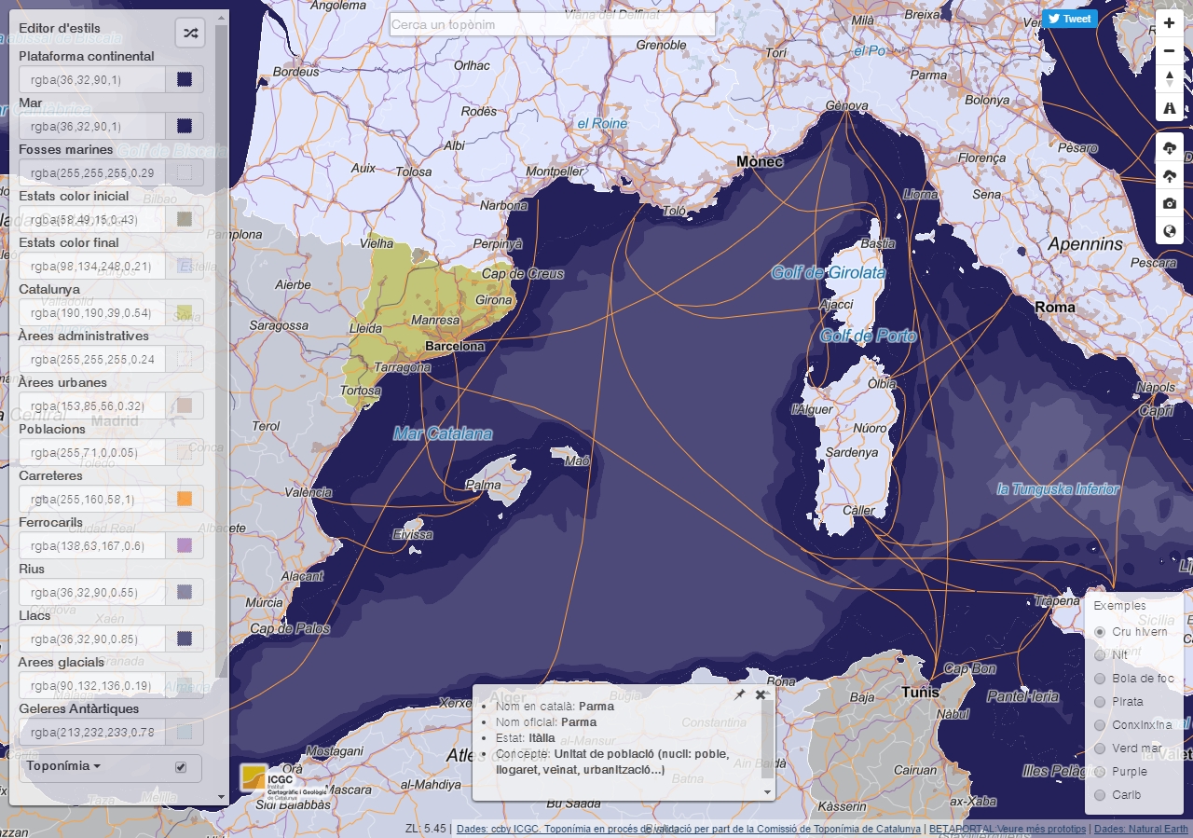Reset map bearing with compass arrow

1170,79
